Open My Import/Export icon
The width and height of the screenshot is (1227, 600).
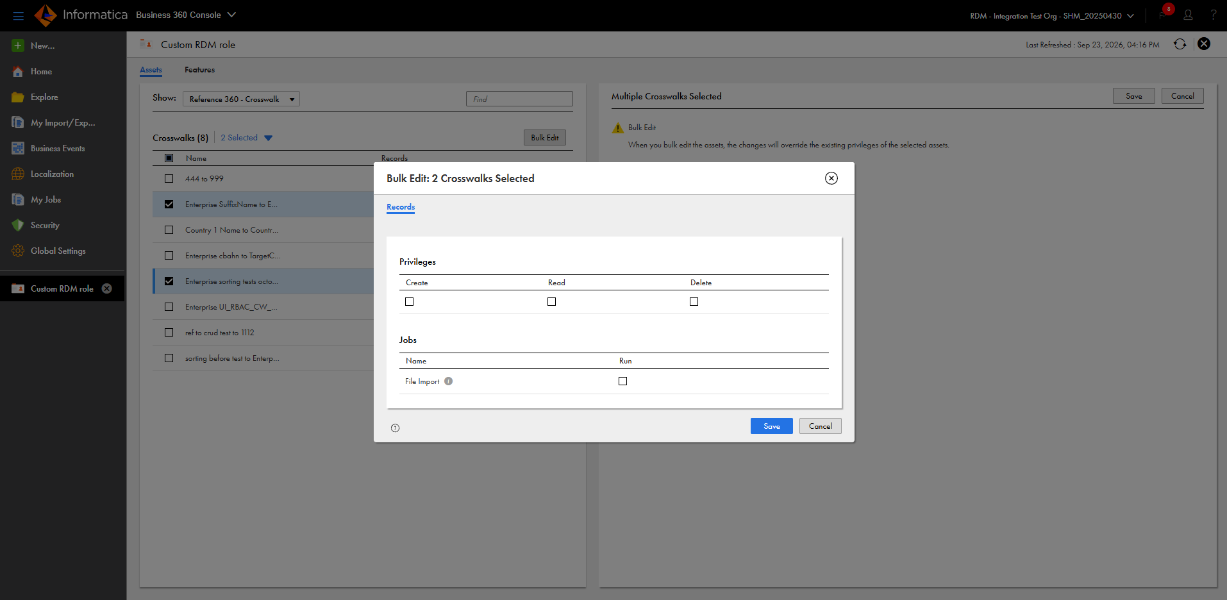tap(18, 122)
